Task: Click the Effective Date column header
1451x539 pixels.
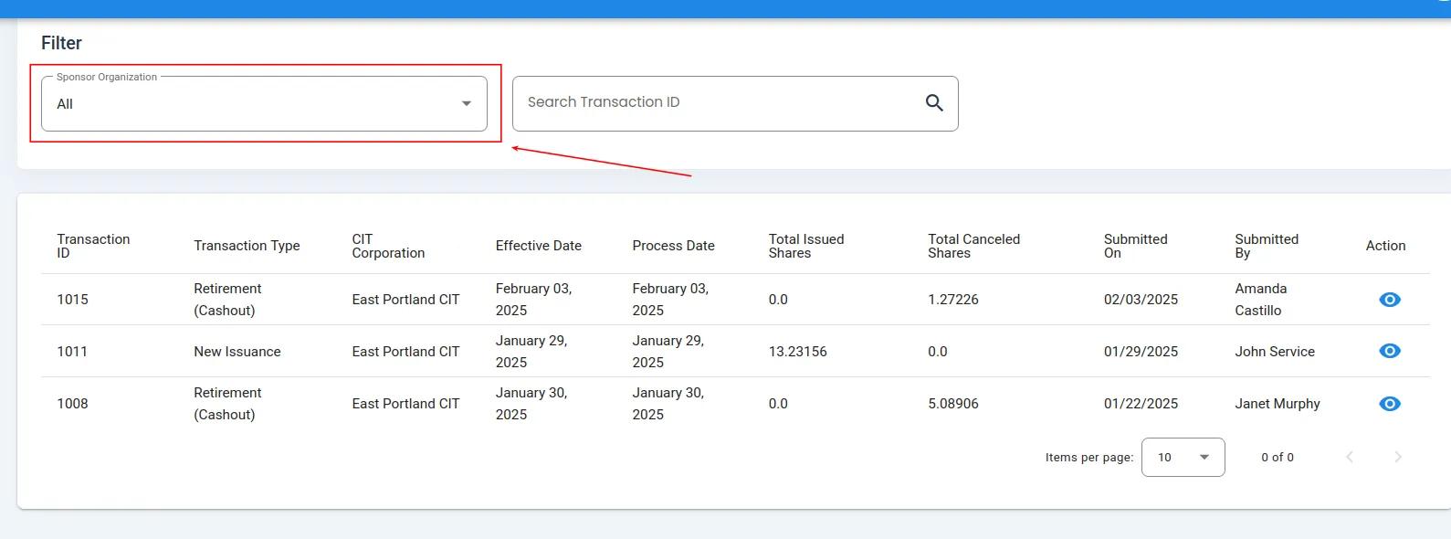Action: pyautogui.click(x=538, y=246)
